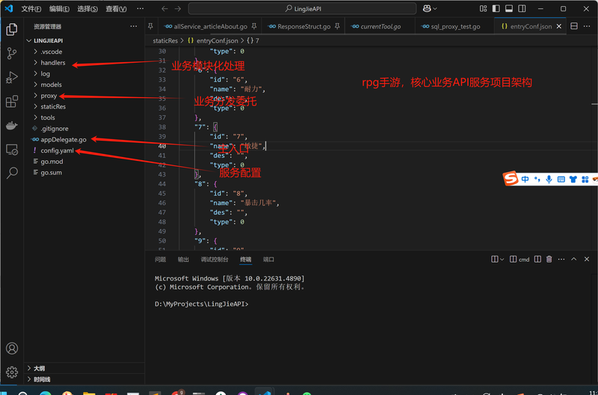Screen dimensions: 598x395
Task: Switch to the currentTool.go tab
Action: [380, 26]
